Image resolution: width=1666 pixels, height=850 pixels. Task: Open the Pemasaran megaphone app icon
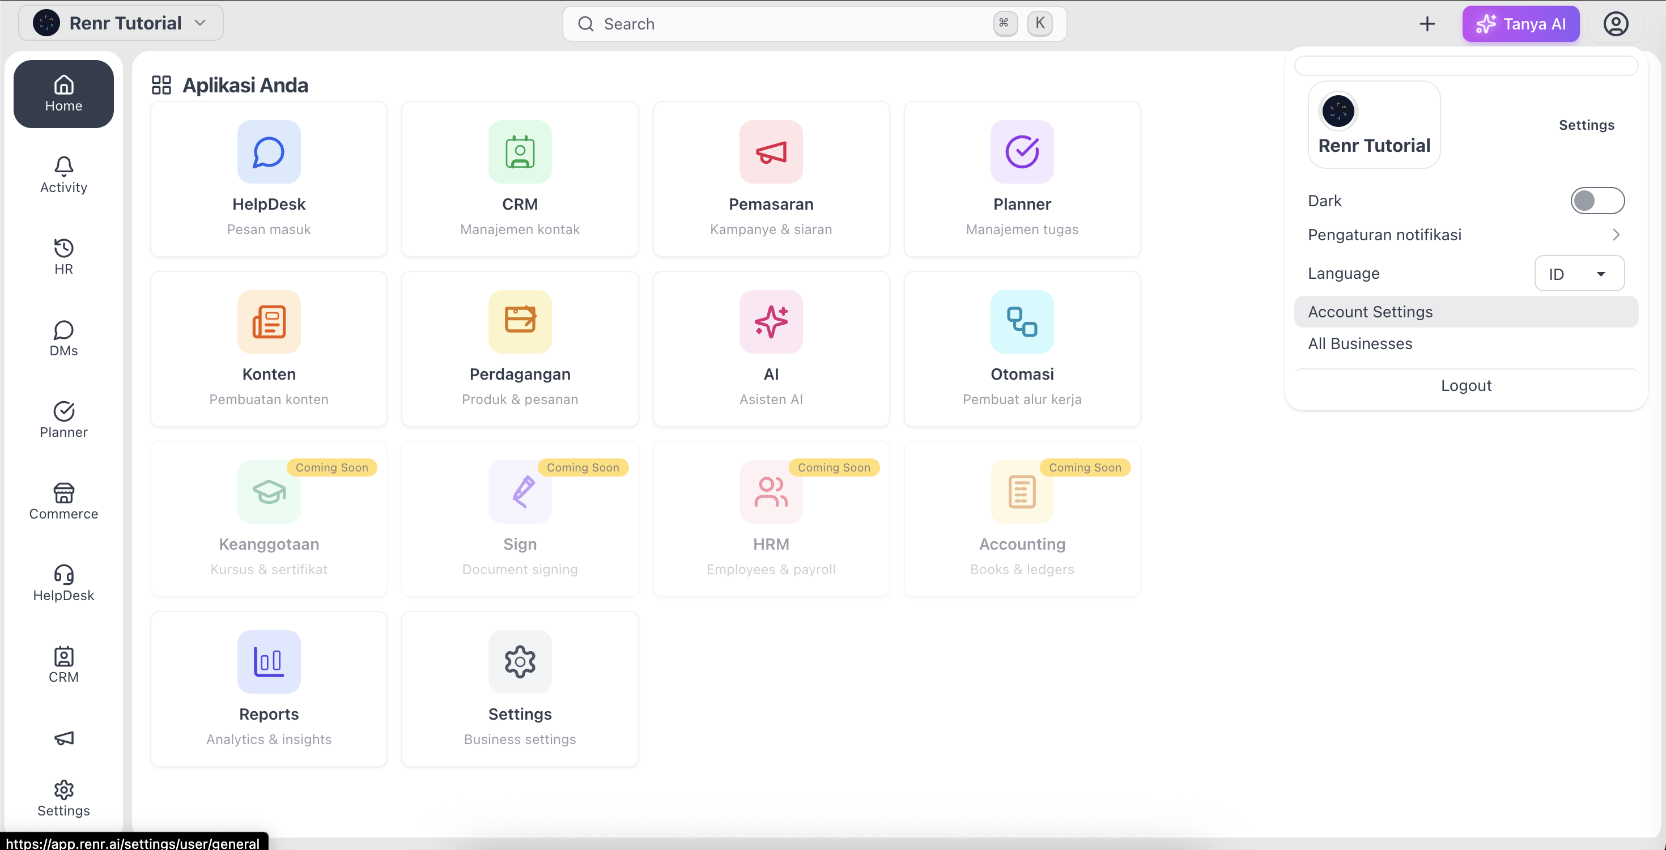pyautogui.click(x=771, y=152)
